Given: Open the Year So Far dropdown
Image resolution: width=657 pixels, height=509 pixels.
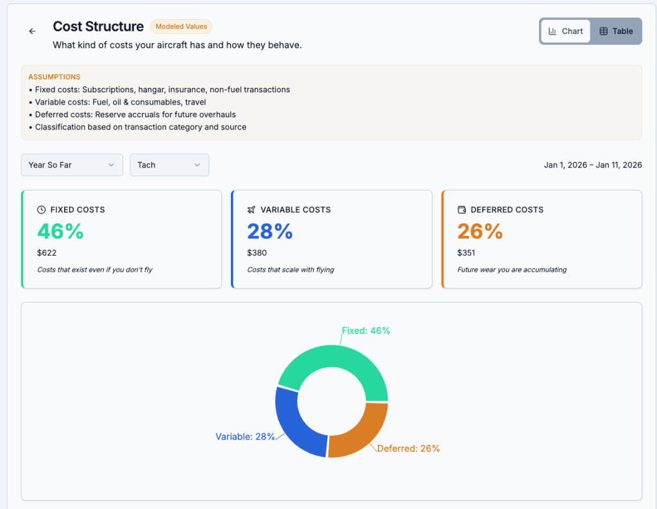Looking at the screenshot, I should pyautogui.click(x=71, y=165).
